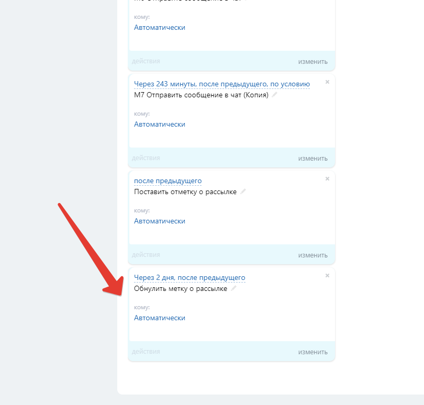Close the 'Обнулить метку о рассылке' card with X
Viewport: 424px width, 405px height.
(327, 276)
